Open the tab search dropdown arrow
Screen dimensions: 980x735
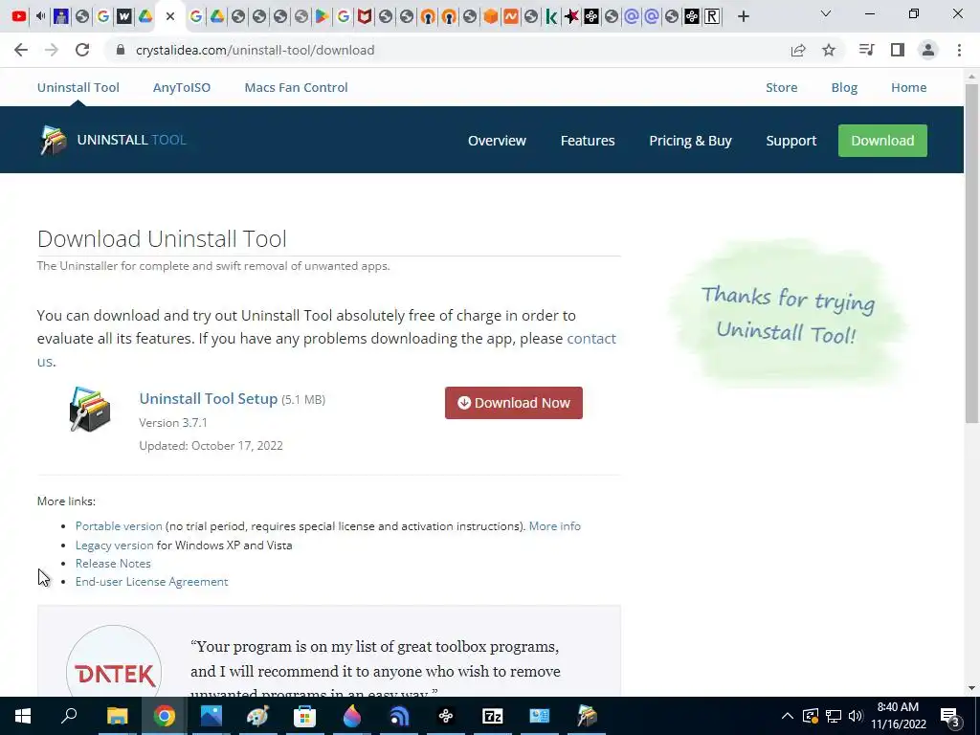(826, 13)
